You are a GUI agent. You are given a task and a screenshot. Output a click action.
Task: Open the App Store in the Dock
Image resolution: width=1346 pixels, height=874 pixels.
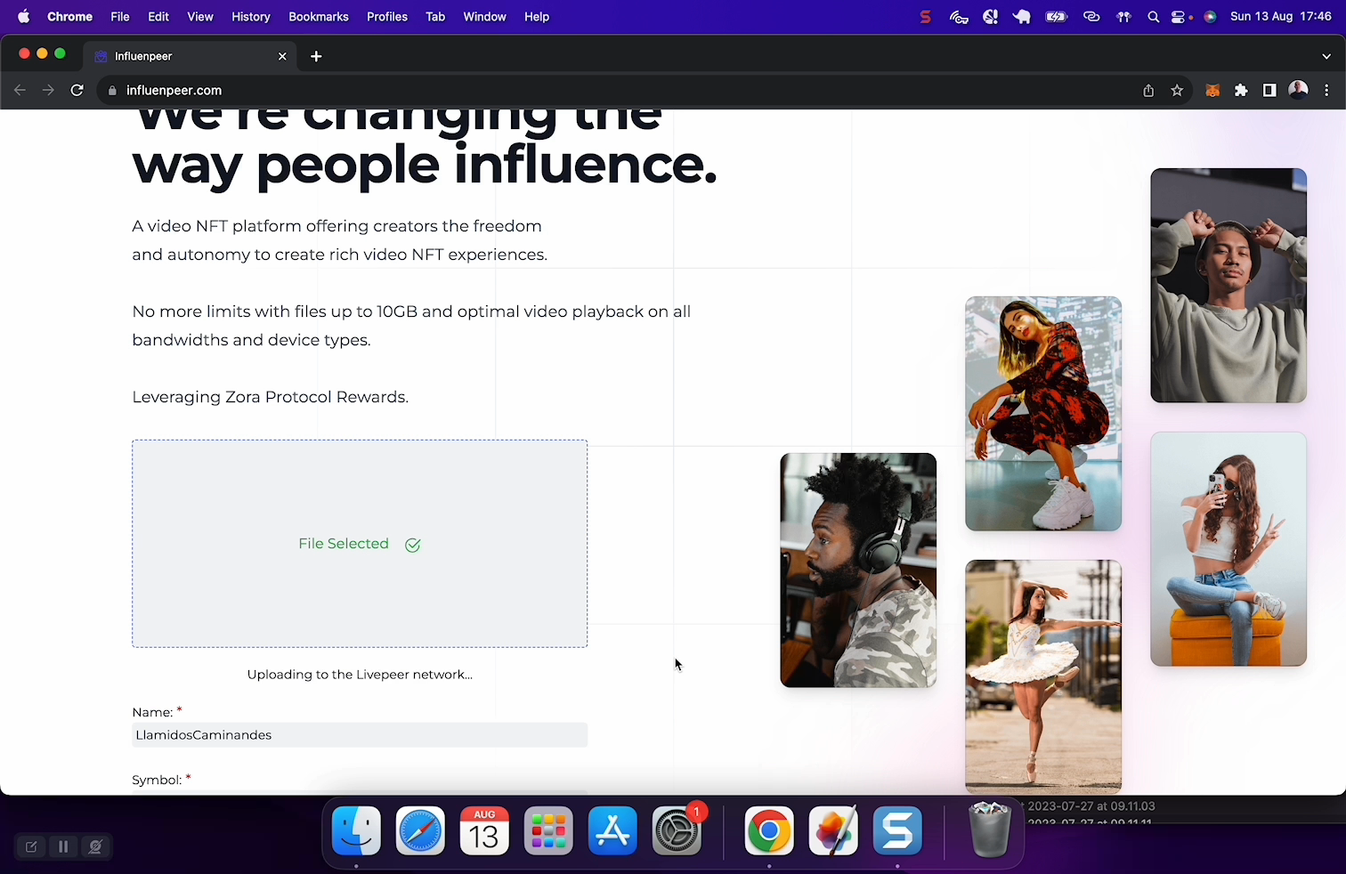click(x=612, y=830)
